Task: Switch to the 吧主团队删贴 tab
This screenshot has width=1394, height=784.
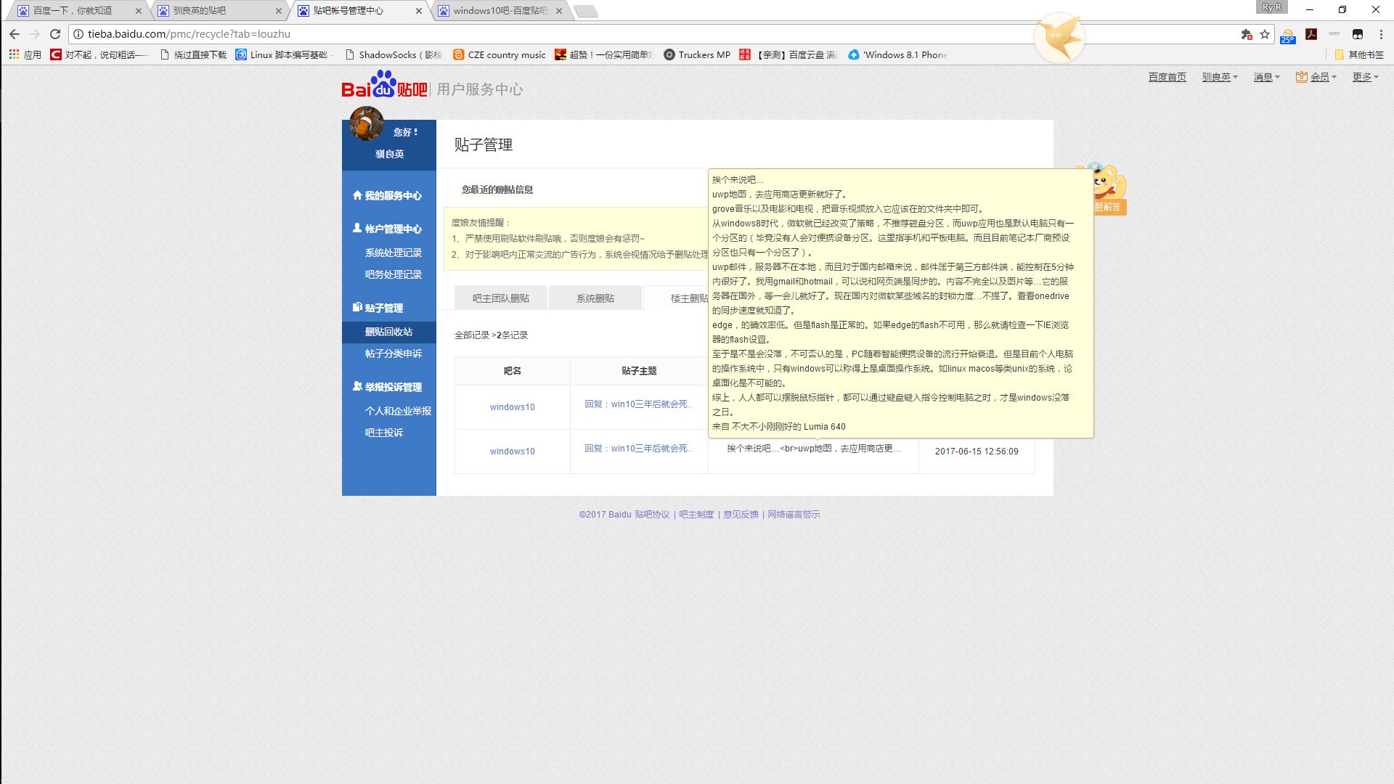Action: (500, 298)
